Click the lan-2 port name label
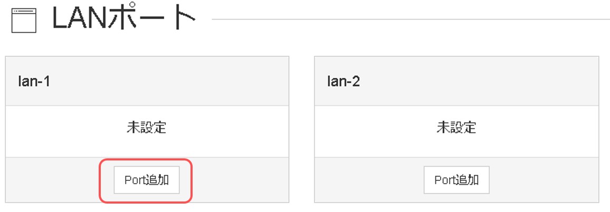610x212 pixels. click(x=344, y=82)
